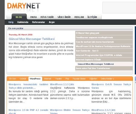
Task: Open the Güncel Msn Messenger Tehlikesi headline
Action: tap(32, 39)
